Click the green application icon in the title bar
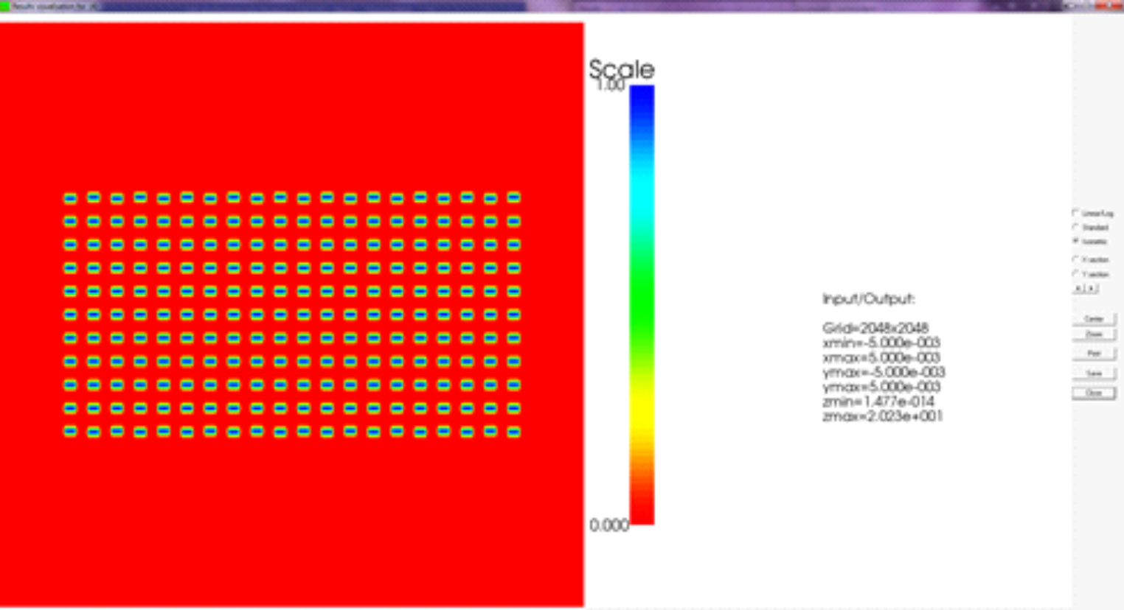The image size is (1124, 610). point(4,6)
